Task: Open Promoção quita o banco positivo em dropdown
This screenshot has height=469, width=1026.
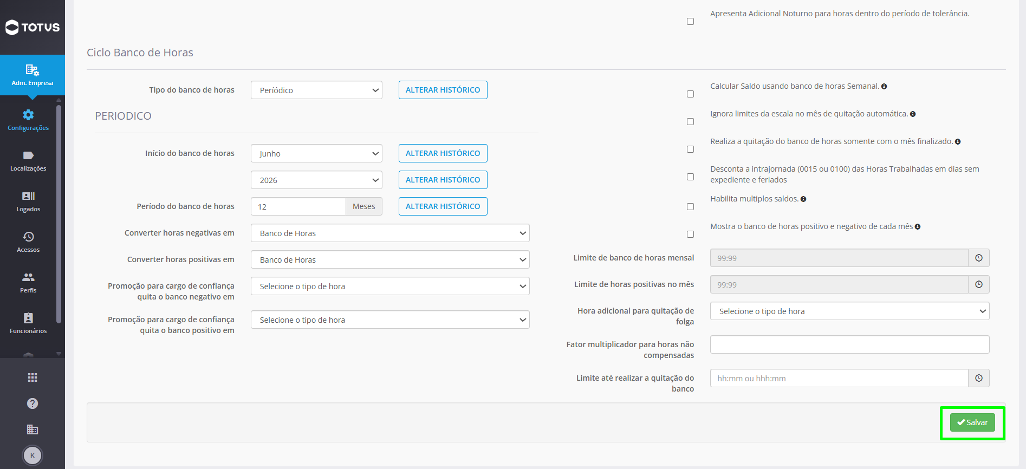Action: 390,320
